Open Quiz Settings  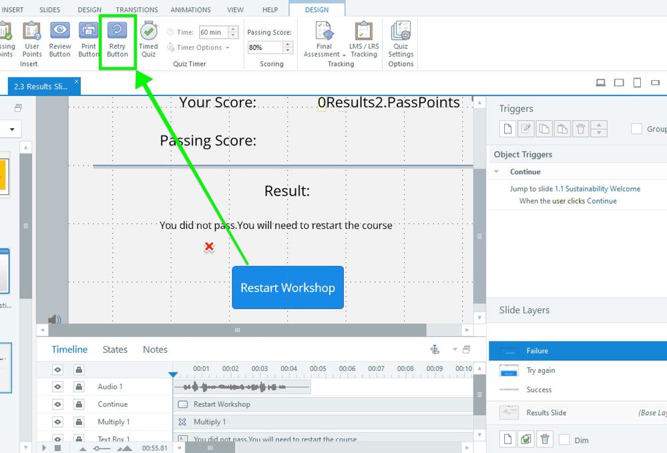pyautogui.click(x=401, y=40)
